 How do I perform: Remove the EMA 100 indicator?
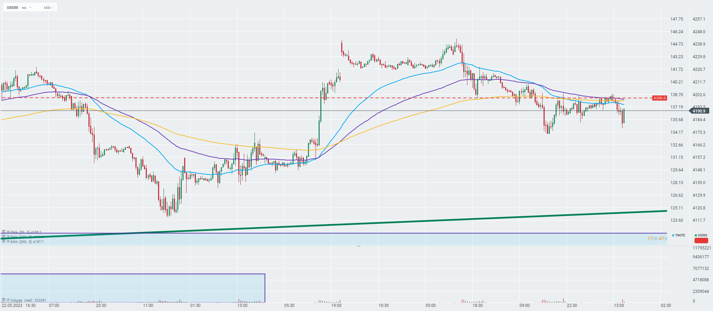(x=8, y=237)
